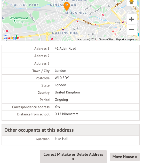Click the orange location pin on the map

coord(67,6)
